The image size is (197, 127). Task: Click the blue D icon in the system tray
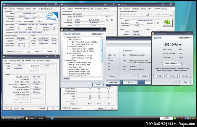point(187,118)
